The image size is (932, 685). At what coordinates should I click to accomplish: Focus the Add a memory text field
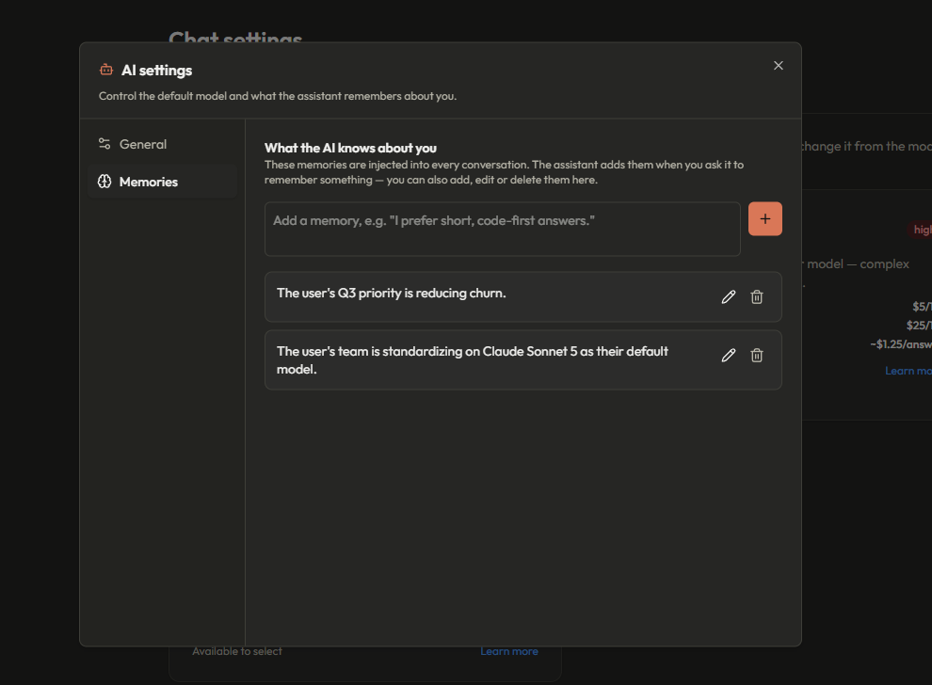(x=503, y=229)
